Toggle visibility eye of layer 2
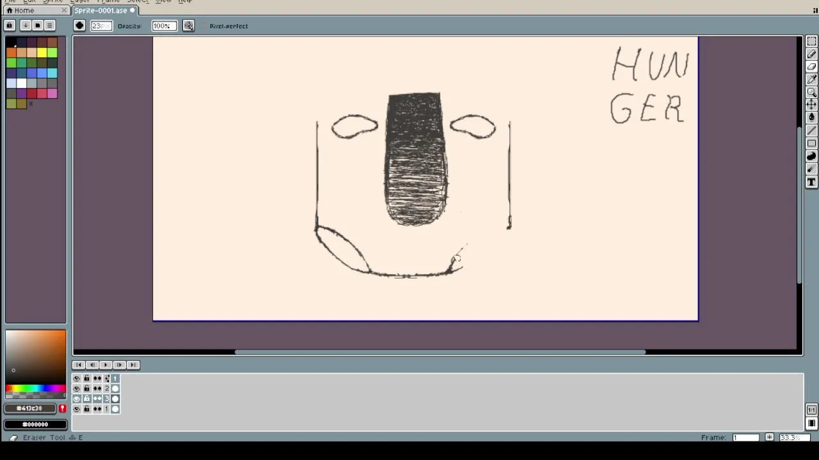819x460 pixels. pos(77,388)
